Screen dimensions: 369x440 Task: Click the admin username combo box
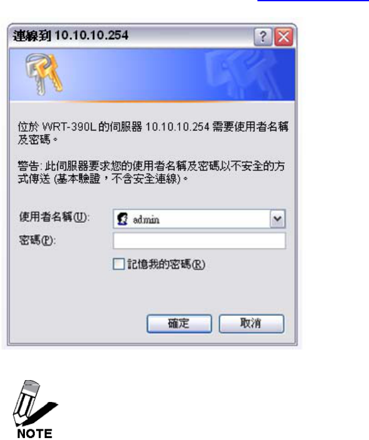tap(199, 218)
